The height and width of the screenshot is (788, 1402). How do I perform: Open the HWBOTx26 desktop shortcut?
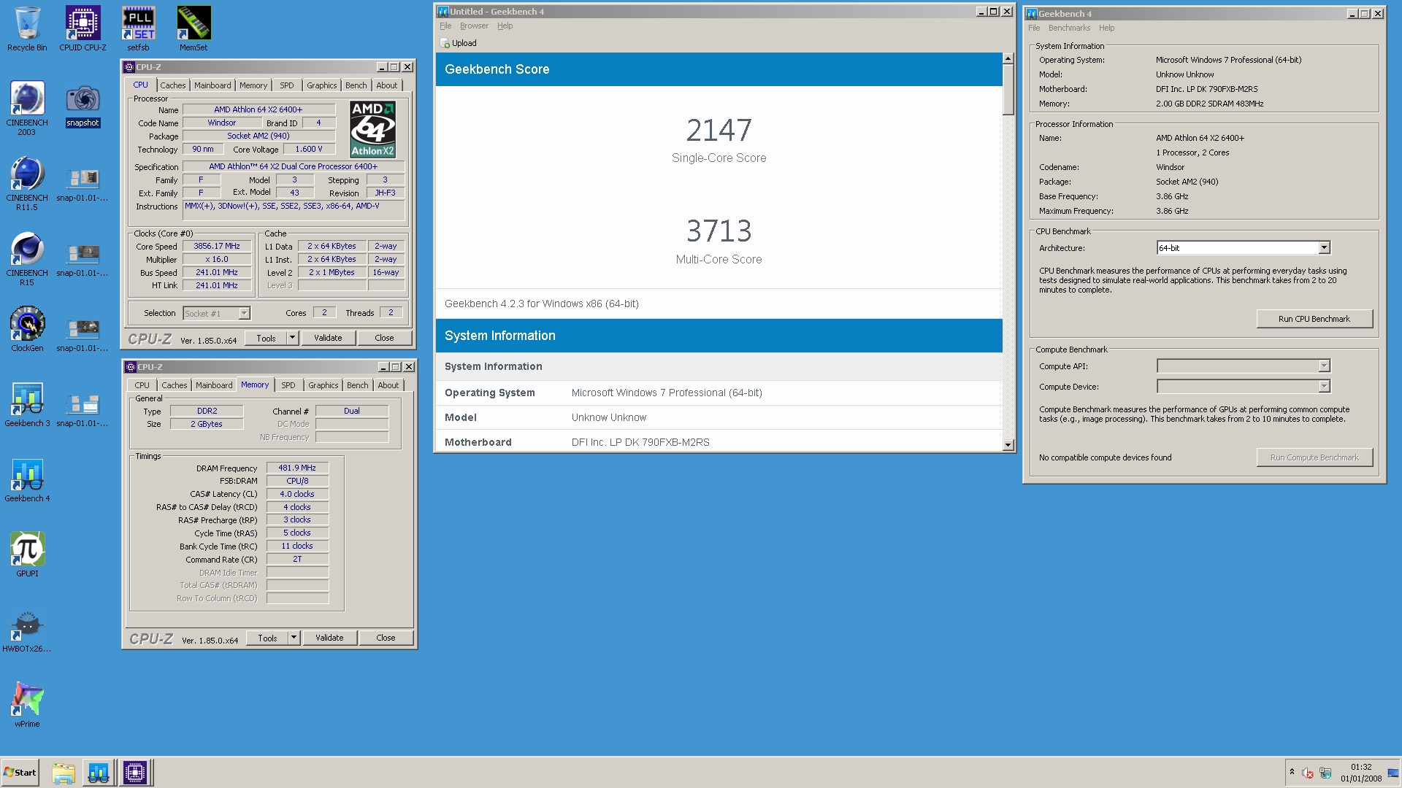point(27,630)
